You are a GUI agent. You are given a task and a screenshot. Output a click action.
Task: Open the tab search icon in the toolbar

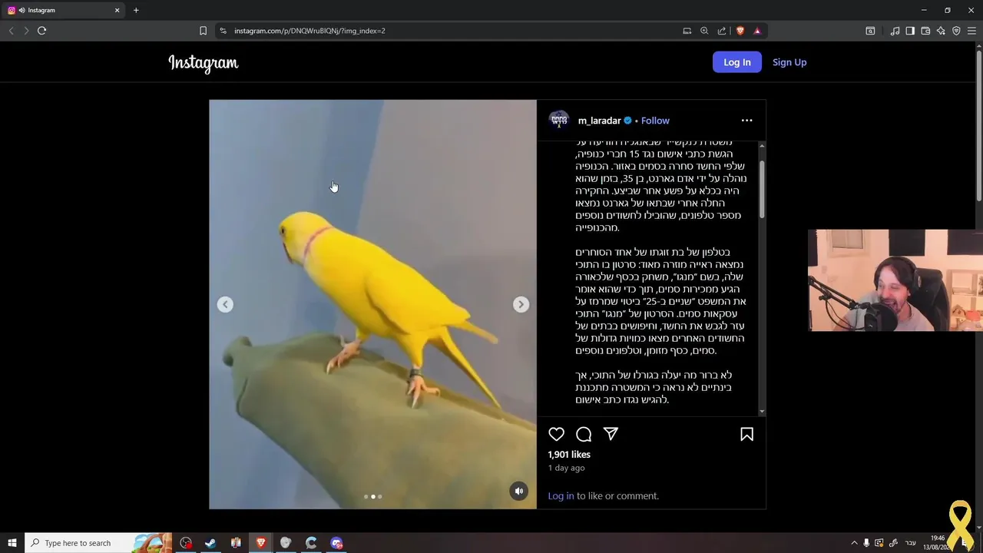pyautogui.click(x=870, y=31)
